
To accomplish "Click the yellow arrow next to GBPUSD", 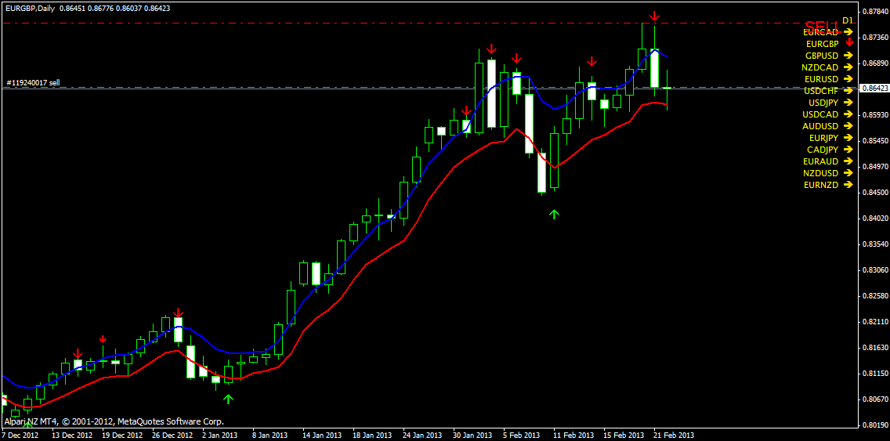I will tap(848, 56).
